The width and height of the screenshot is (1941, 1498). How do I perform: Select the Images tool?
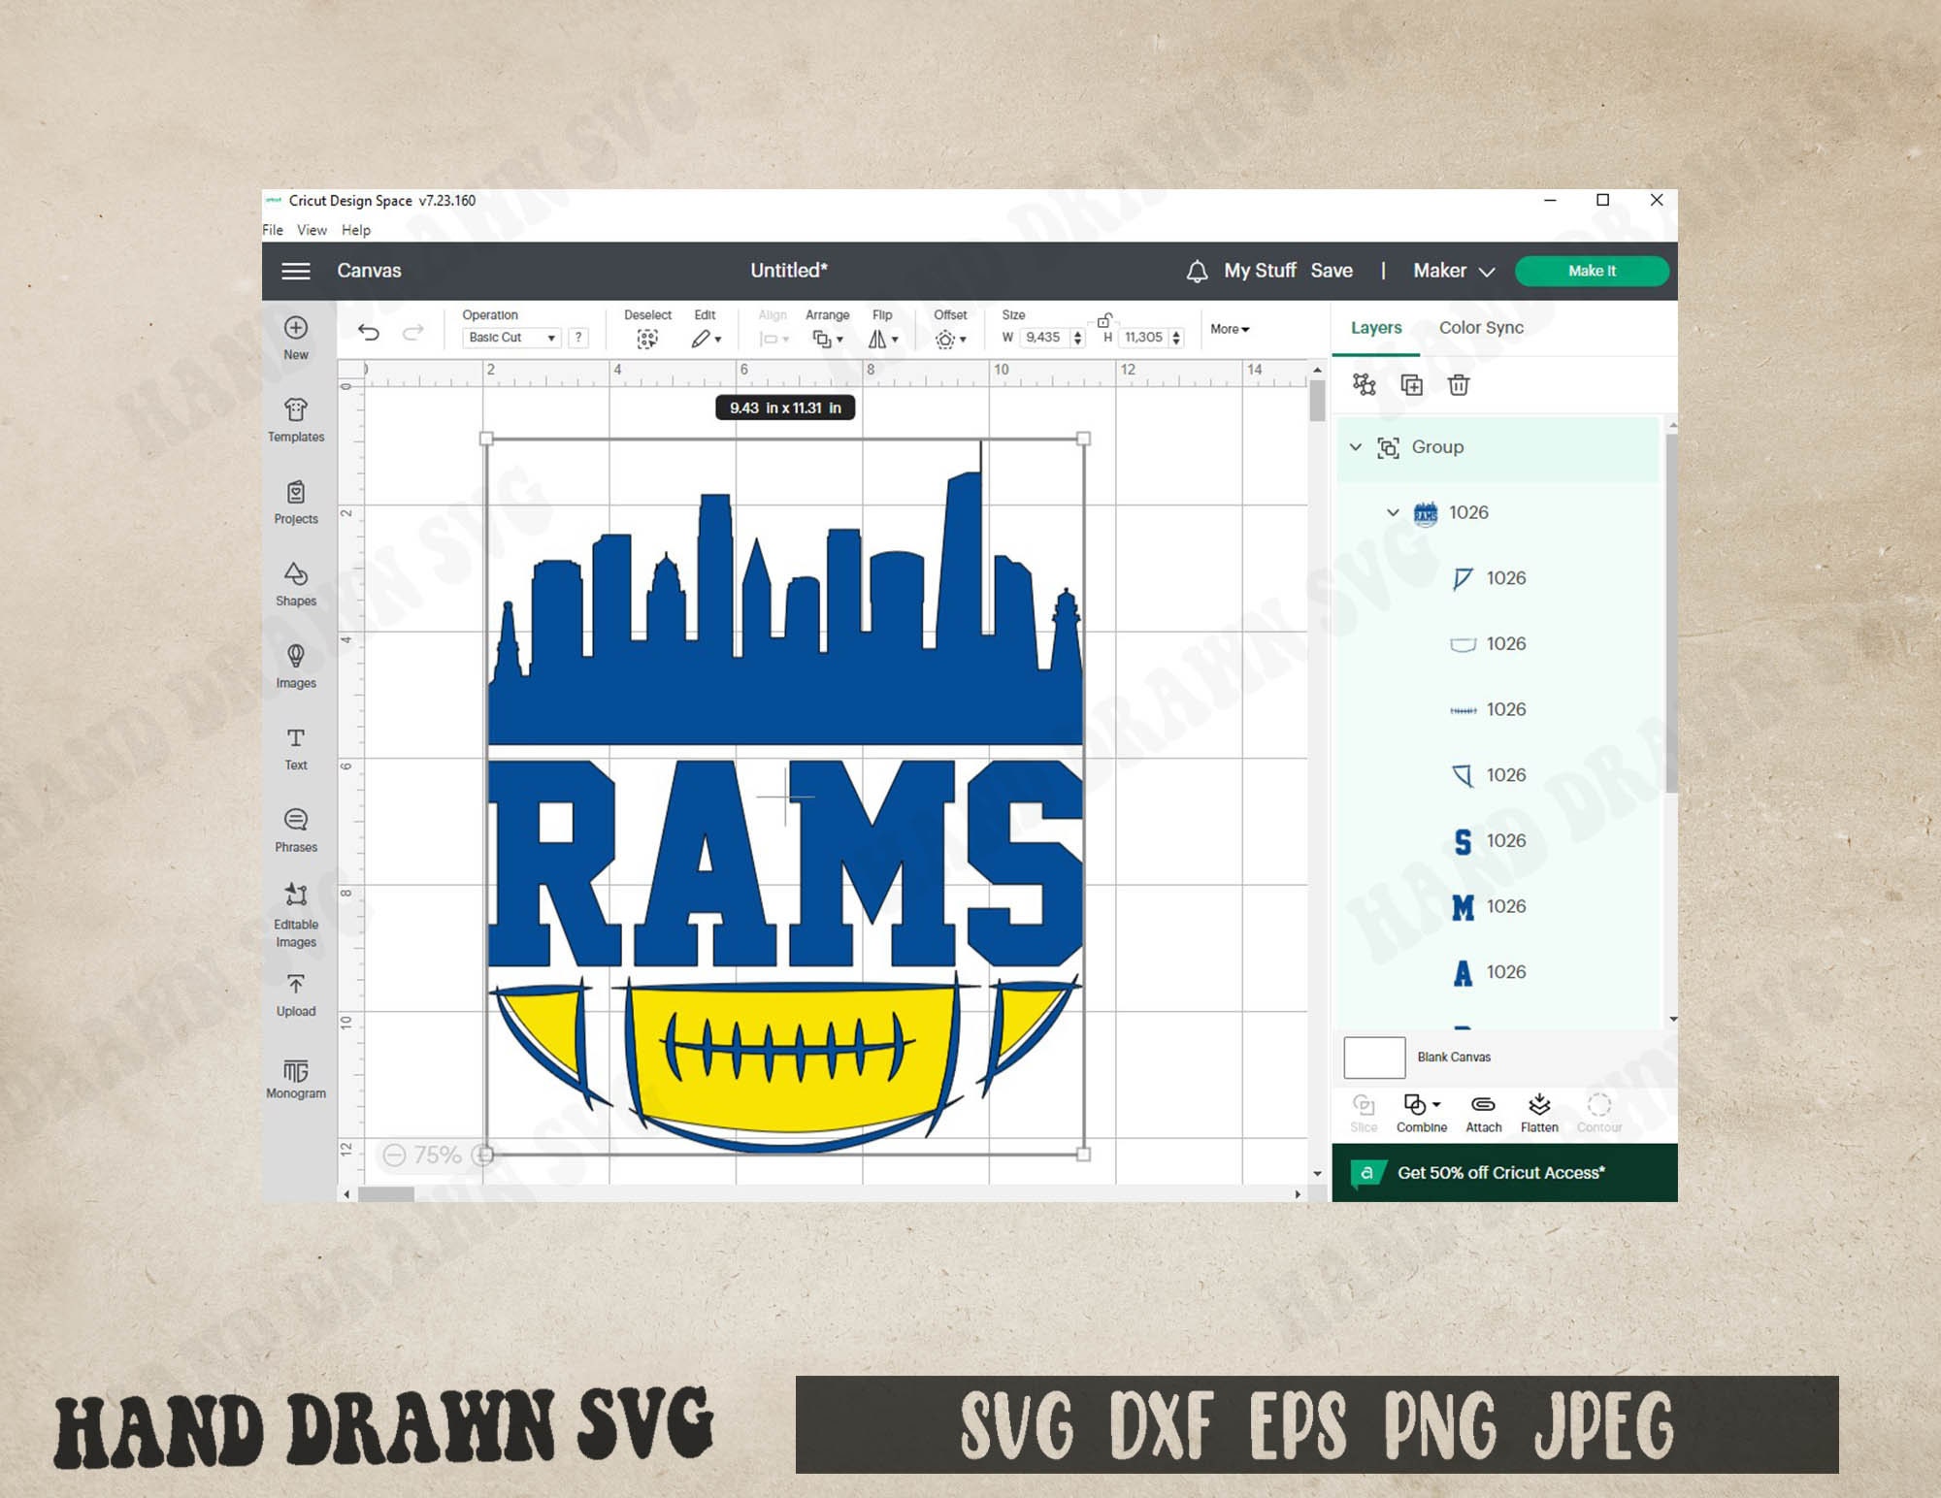pyautogui.click(x=295, y=667)
